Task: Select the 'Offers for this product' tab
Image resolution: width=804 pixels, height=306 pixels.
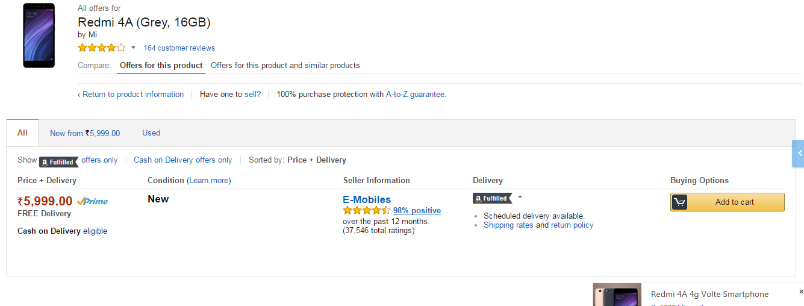Action: (x=161, y=65)
